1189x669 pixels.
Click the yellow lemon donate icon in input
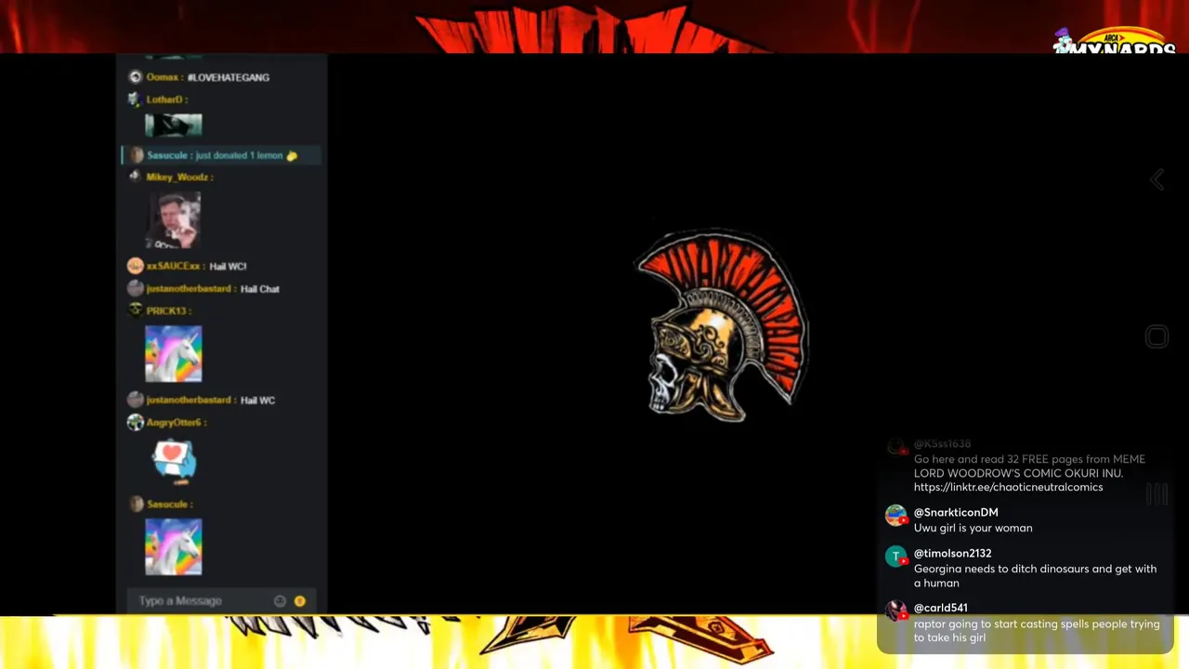click(299, 601)
